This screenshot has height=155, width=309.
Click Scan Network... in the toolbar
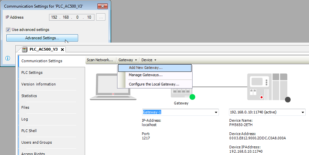[x=100, y=60]
